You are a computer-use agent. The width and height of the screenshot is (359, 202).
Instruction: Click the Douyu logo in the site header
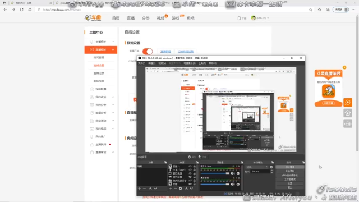93,18
